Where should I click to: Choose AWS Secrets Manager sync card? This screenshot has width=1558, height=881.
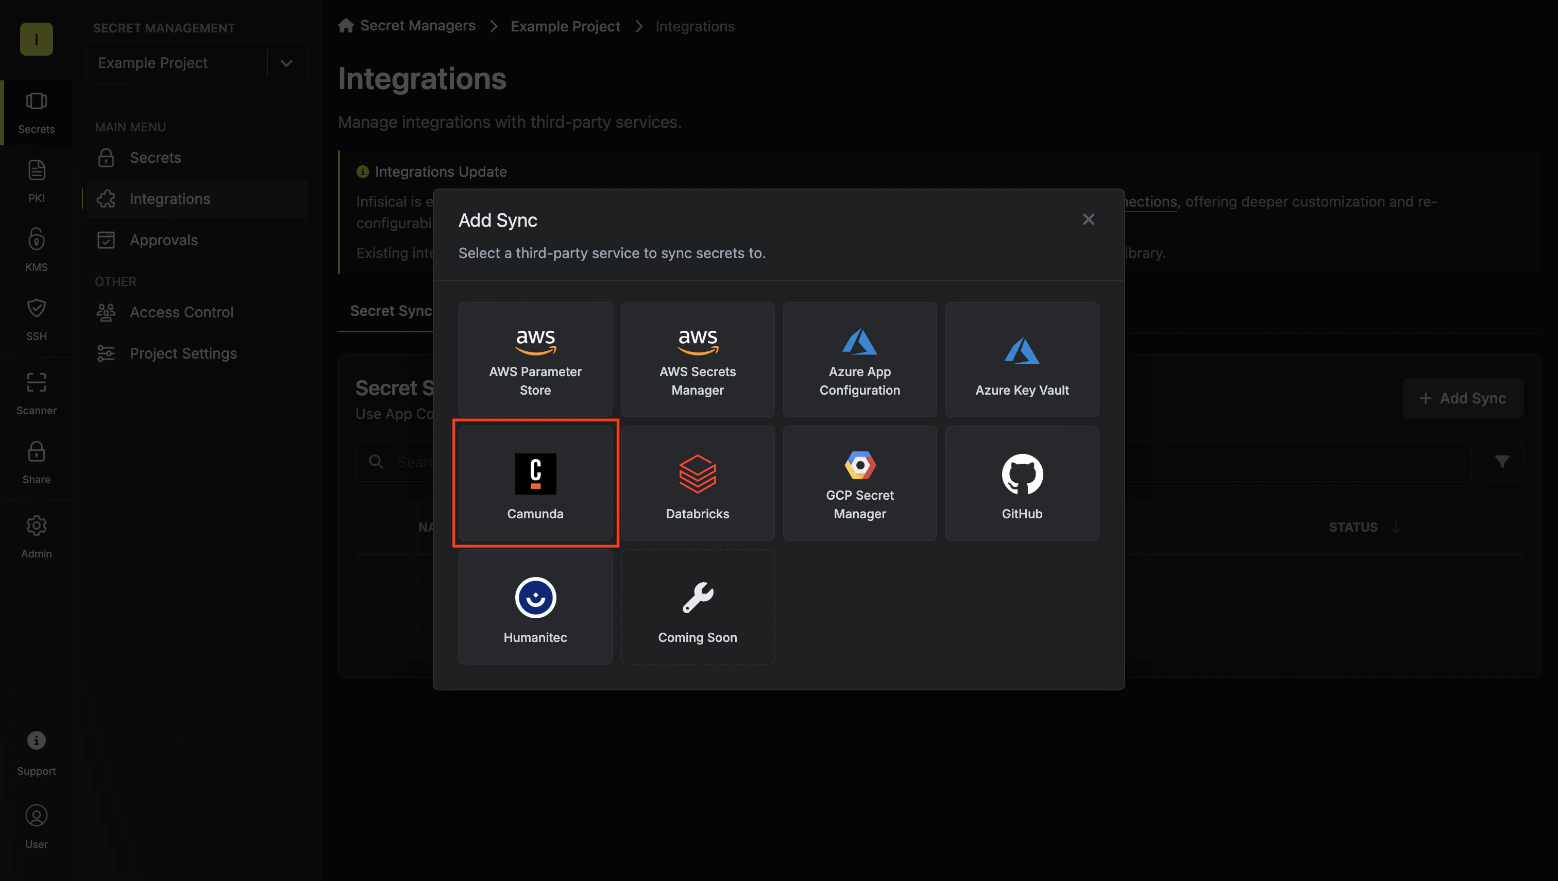698,360
